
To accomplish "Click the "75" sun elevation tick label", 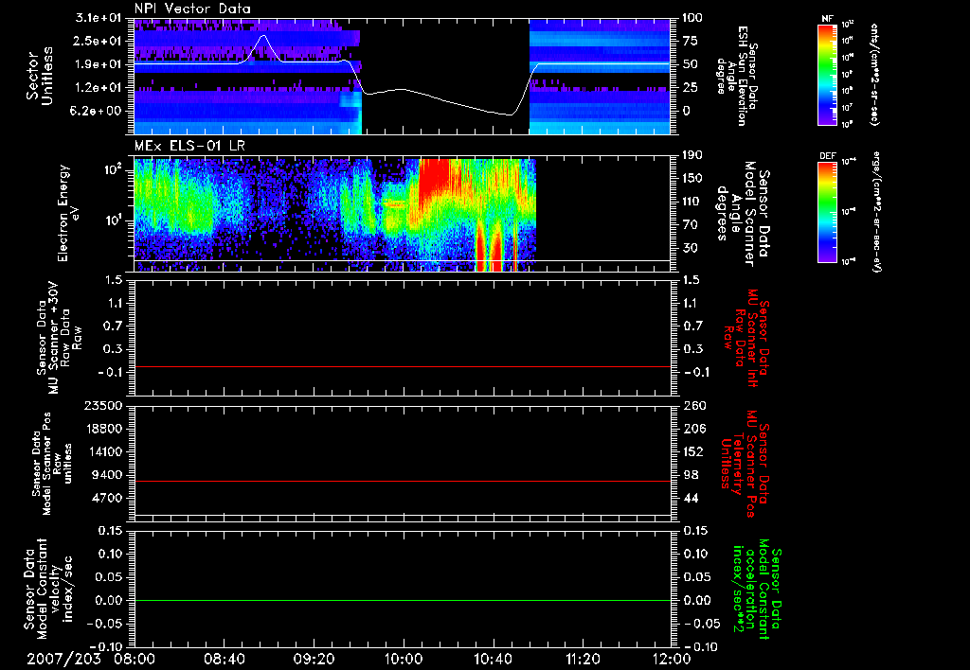I will click(x=691, y=41).
